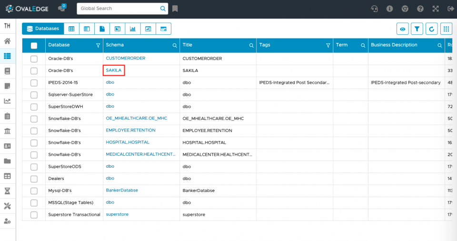Open the line chart dashboards sidebar icon
Screen dimensions: 457x241
pos(7,101)
